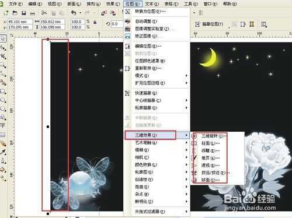Select the Table tool in the toolbox
292x218 pixels.
tap(2, 135)
